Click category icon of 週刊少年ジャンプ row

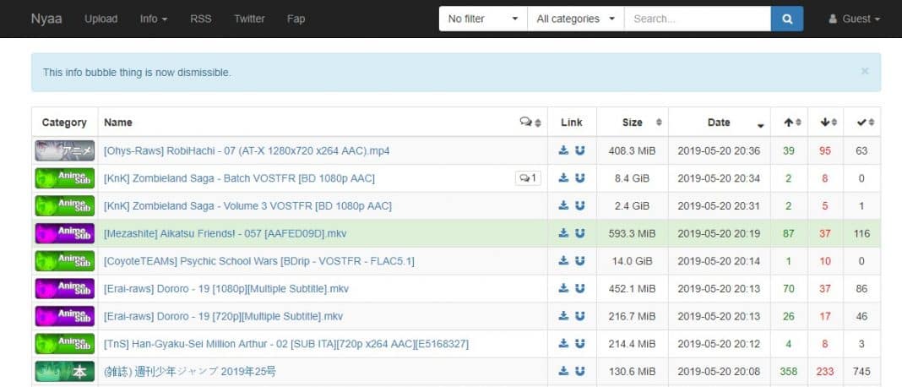tap(64, 372)
